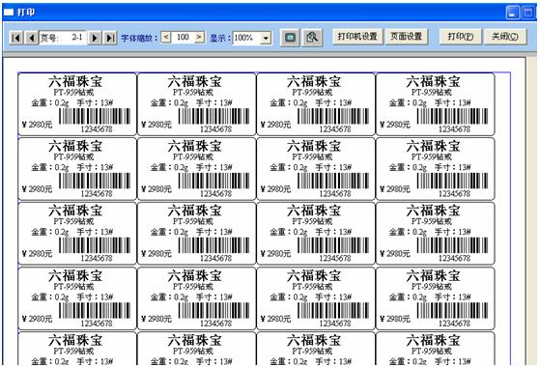The image size is (540, 367).
Task: Open printer settings (打印机设置)
Action: click(357, 37)
